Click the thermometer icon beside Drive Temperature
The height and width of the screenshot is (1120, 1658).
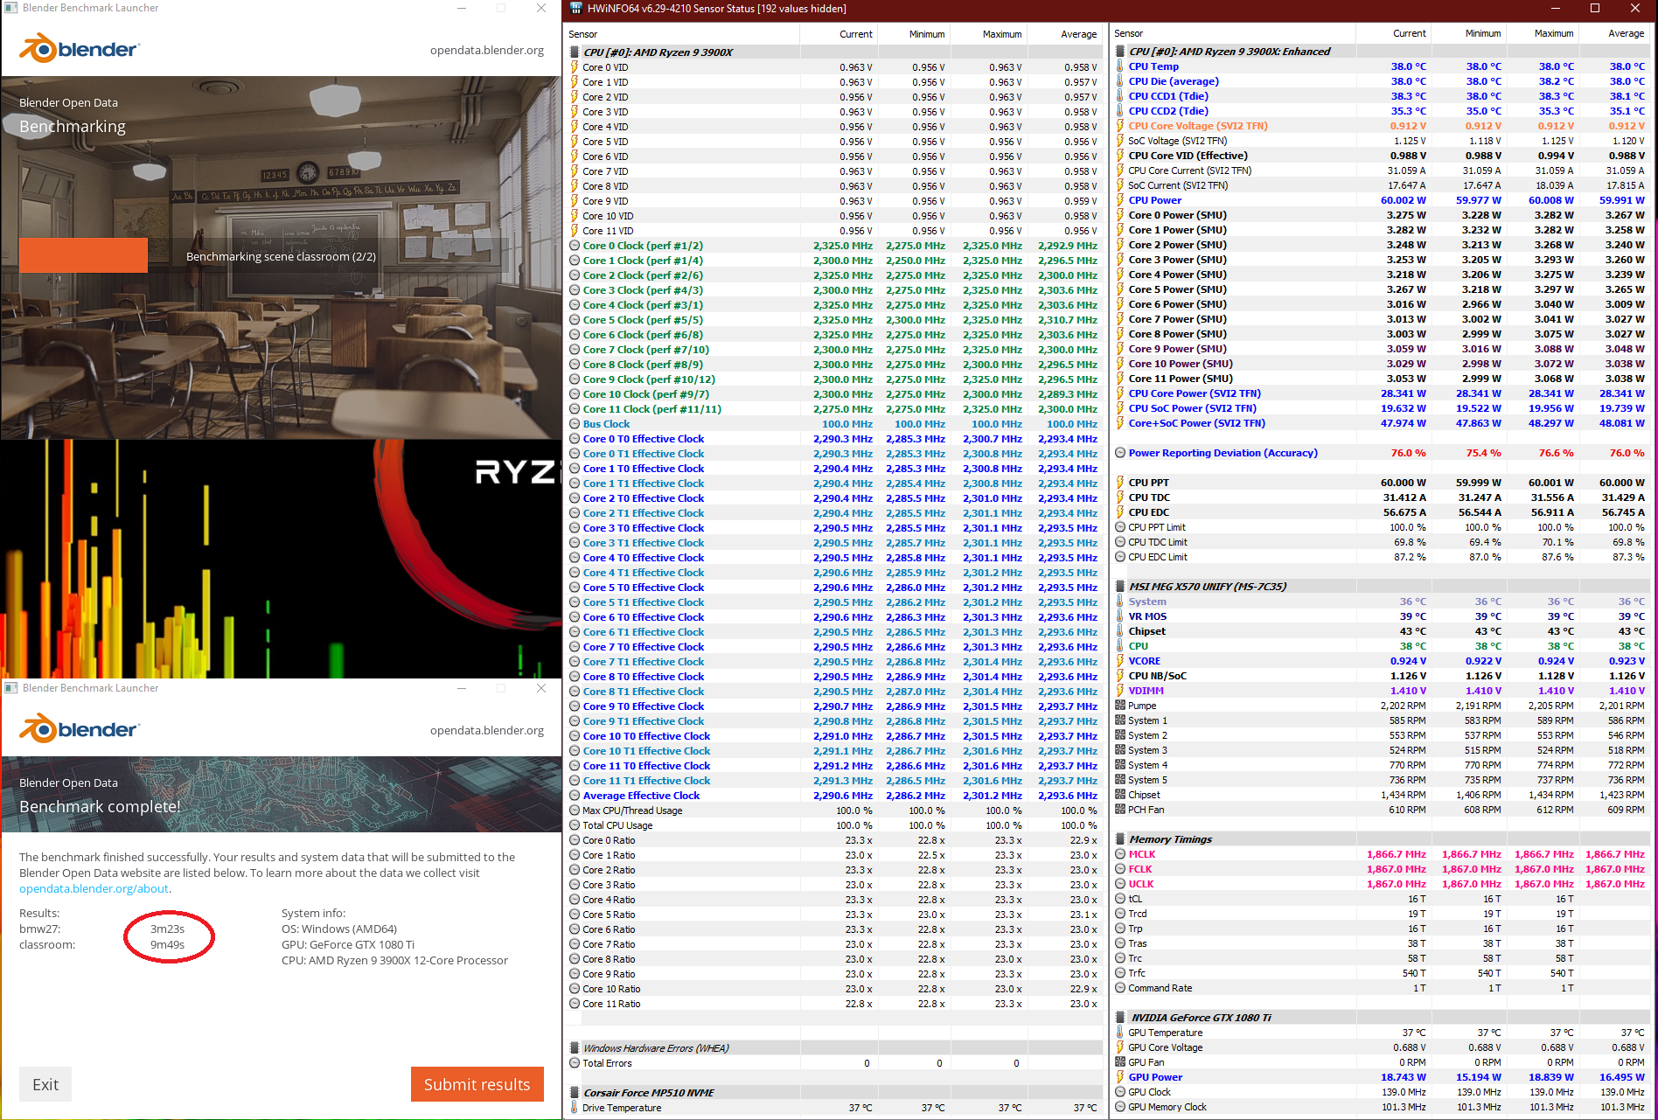coord(575,1108)
